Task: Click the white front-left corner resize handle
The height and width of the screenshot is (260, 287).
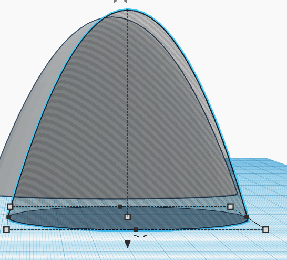Action: coord(7,229)
